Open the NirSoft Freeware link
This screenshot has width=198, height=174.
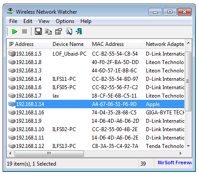coord(175,163)
